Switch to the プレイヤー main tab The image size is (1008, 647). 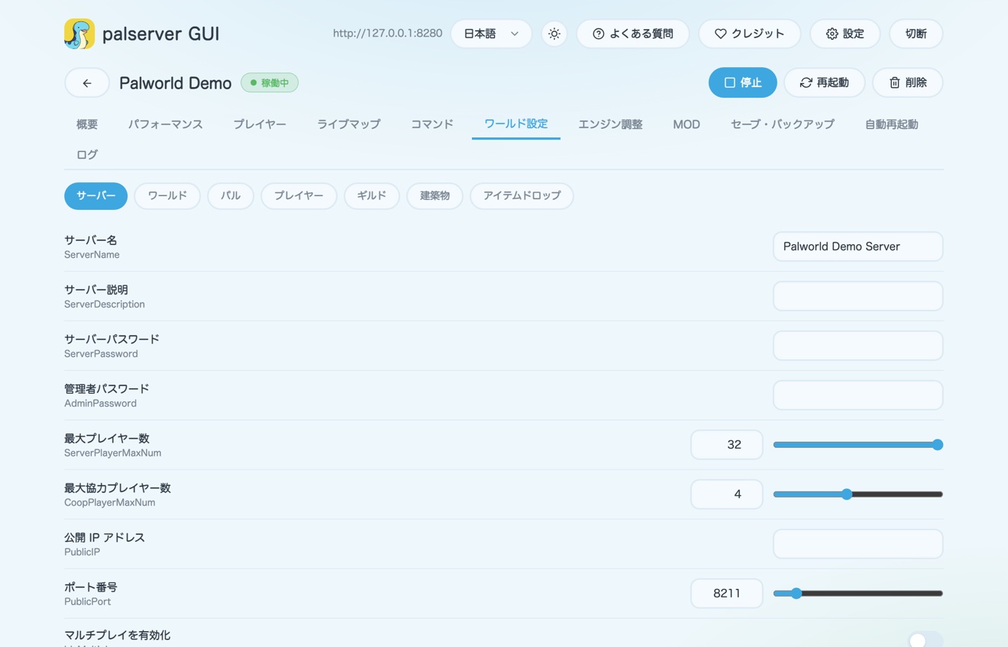[260, 124]
